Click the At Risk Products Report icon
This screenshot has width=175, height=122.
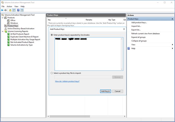[8, 34]
